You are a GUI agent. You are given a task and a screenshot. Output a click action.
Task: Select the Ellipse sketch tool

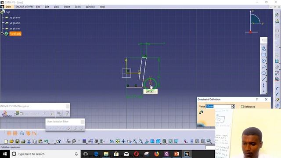pos(263,73)
